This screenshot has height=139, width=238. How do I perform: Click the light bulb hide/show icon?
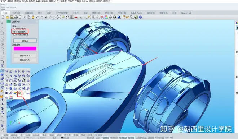[x=93, y=17]
